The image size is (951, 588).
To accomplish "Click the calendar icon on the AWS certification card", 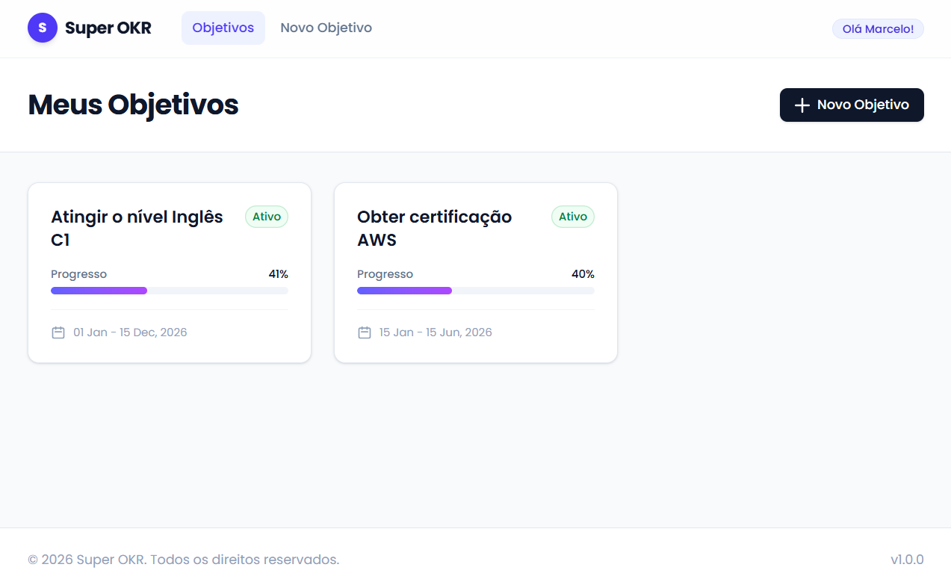I will point(365,332).
